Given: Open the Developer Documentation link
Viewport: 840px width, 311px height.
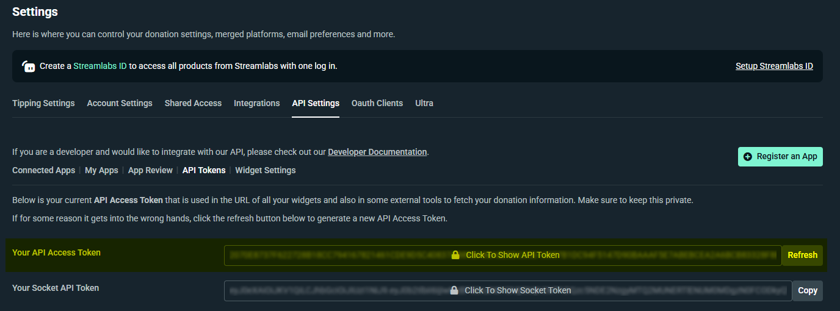Looking at the screenshot, I should 377,152.
